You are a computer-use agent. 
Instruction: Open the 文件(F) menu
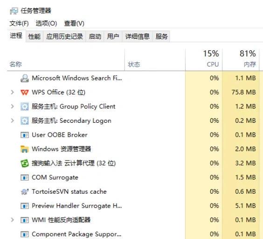coord(19,23)
